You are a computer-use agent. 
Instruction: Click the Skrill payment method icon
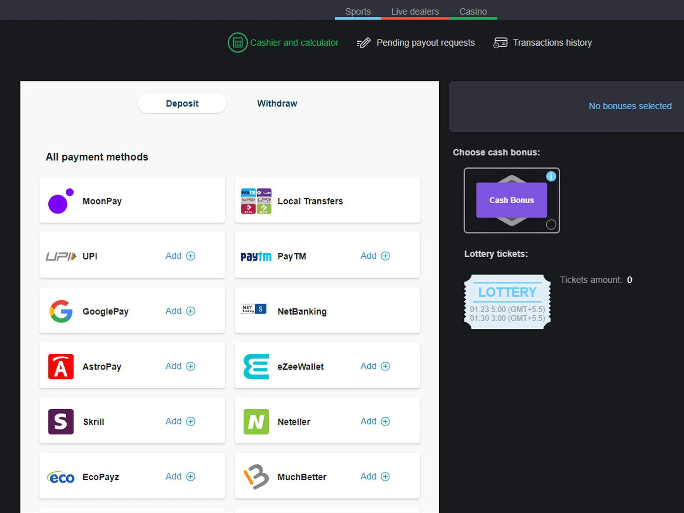(x=60, y=421)
